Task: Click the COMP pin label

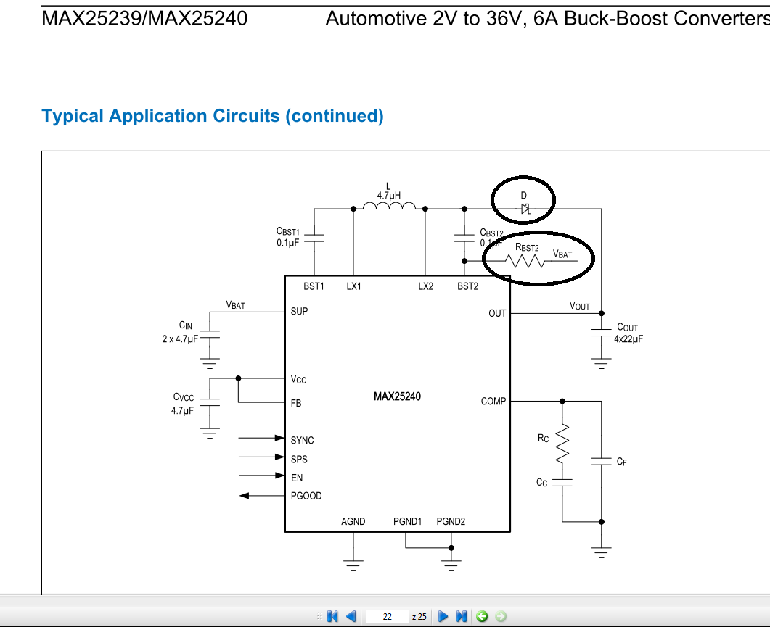Action: click(493, 400)
